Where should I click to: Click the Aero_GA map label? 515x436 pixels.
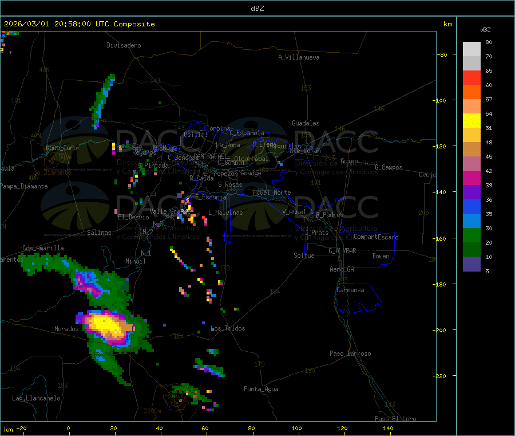point(342,269)
